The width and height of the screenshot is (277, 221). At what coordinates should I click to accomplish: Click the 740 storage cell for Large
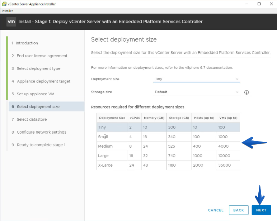(x=179, y=156)
